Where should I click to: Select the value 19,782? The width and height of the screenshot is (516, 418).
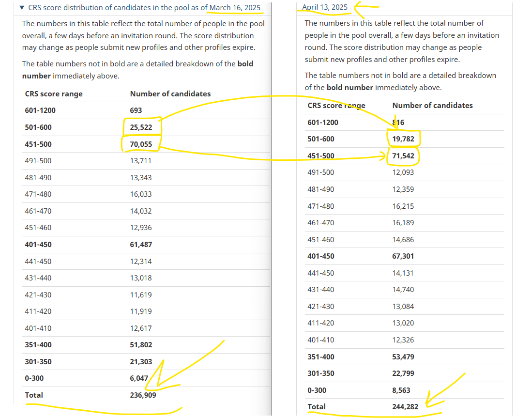pos(403,139)
